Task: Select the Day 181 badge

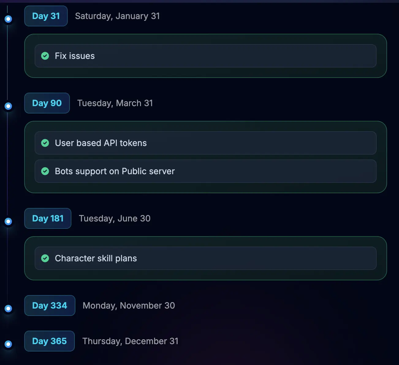Action: click(47, 218)
